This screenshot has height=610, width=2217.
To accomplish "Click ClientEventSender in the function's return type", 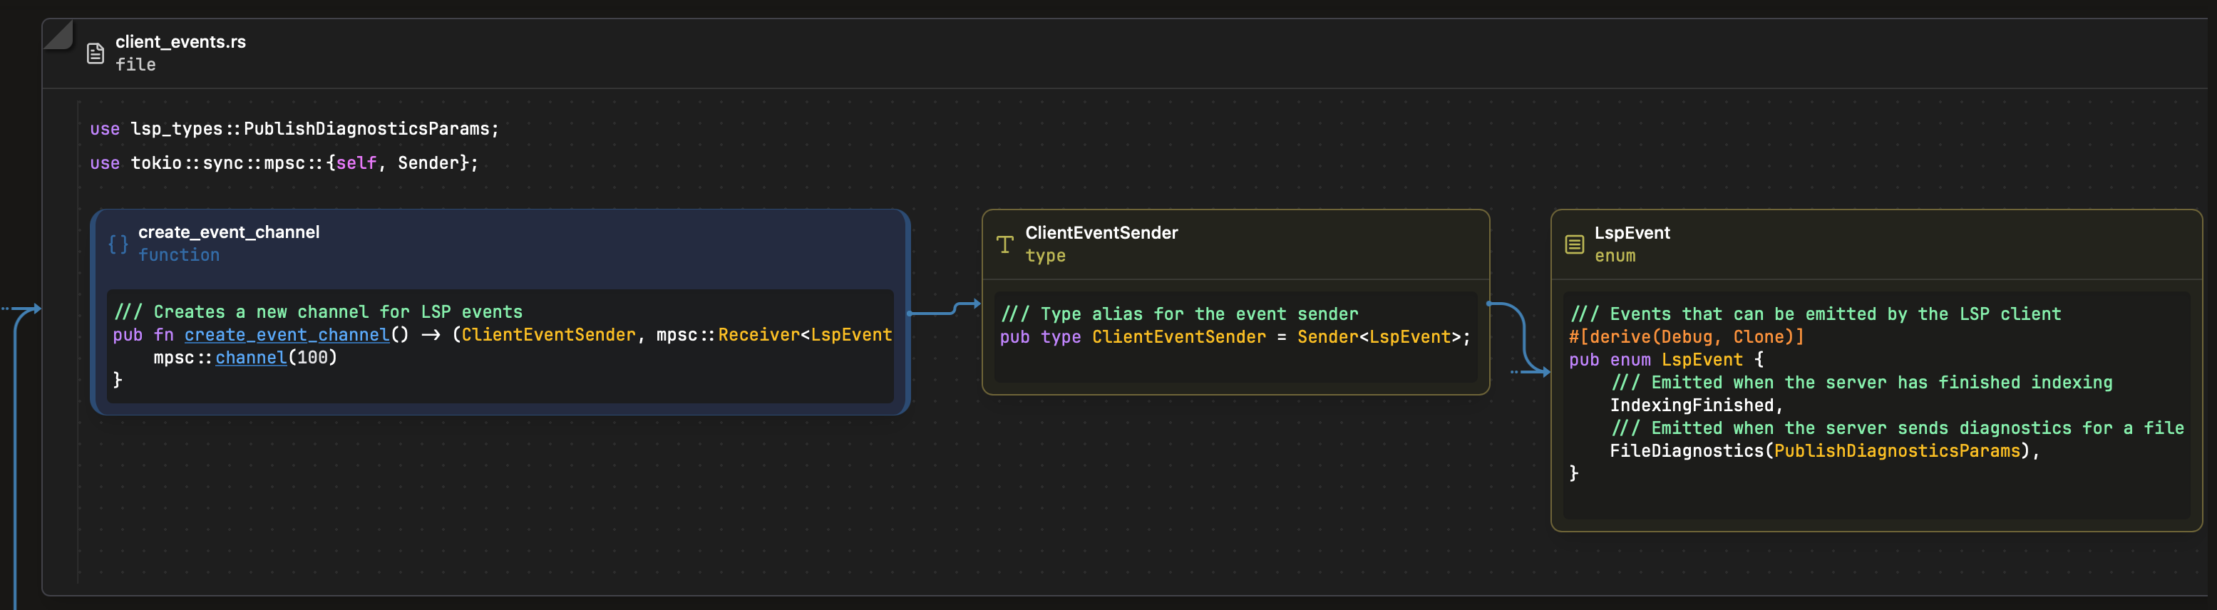I will 548,335.
